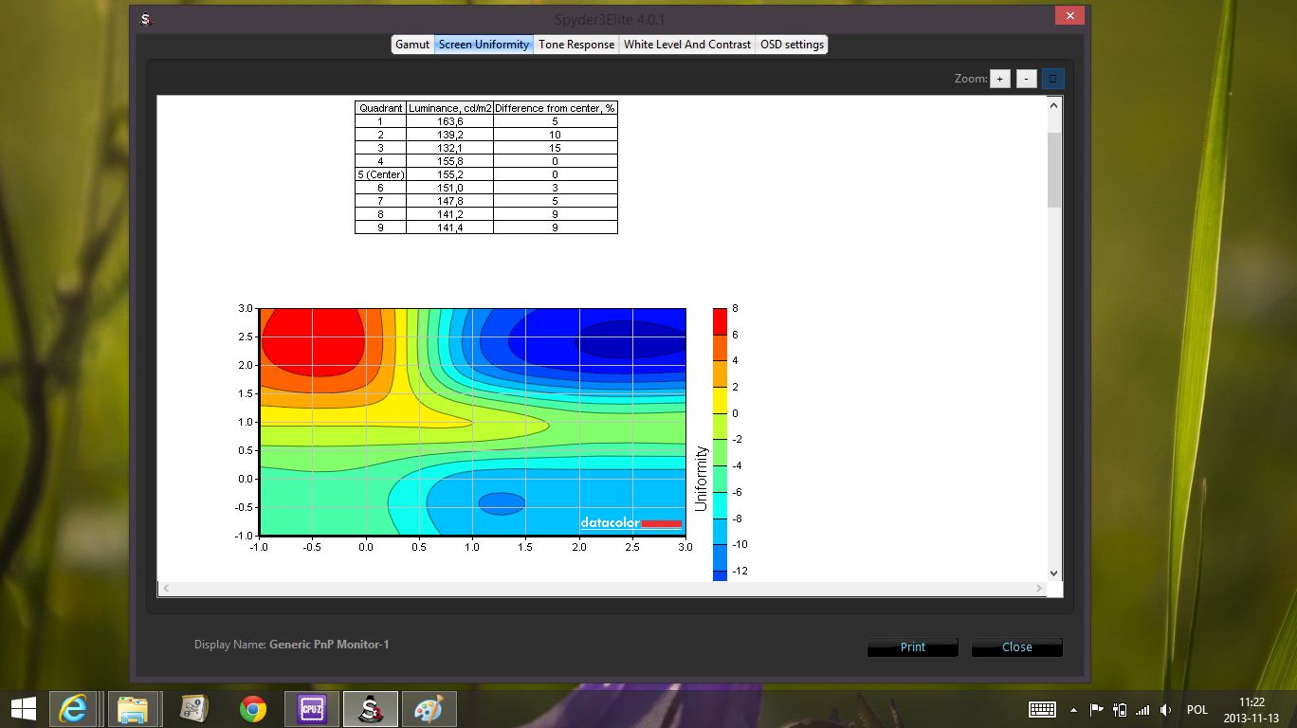
Task: Select the Screen Uniformity tab
Action: point(484,45)
